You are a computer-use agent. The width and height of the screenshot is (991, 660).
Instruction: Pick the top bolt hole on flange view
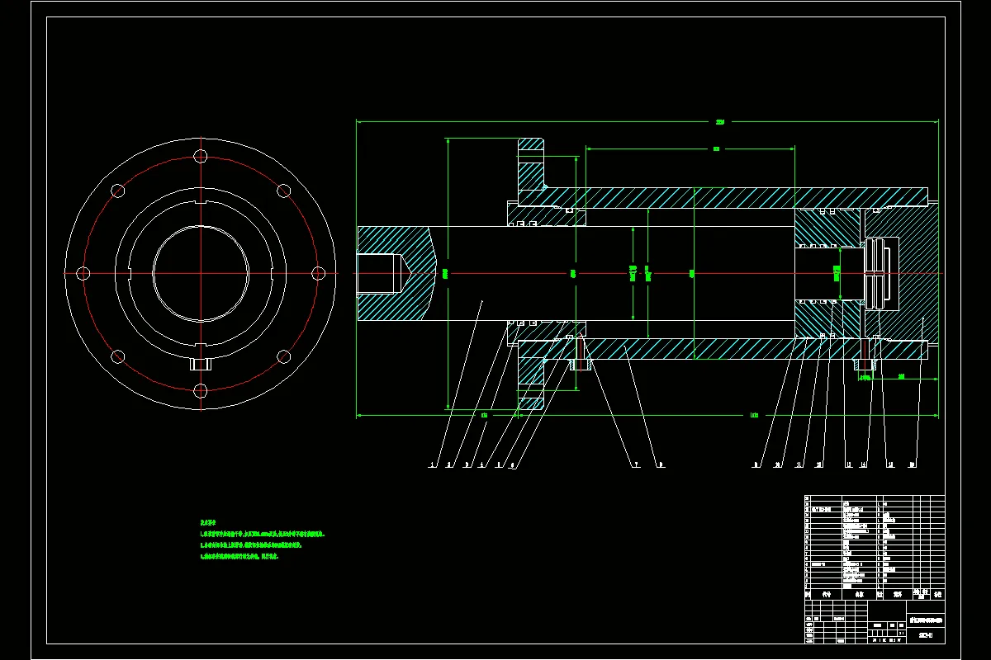click(x=200, y=157)
